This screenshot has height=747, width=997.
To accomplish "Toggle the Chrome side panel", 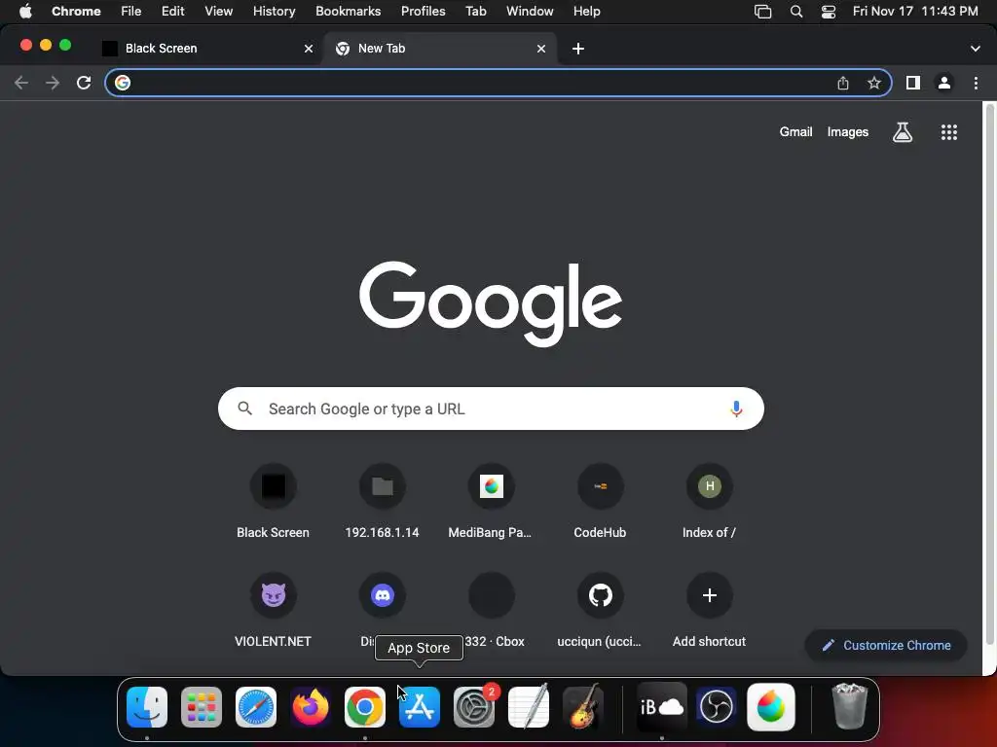I will [x=913, y=83].
